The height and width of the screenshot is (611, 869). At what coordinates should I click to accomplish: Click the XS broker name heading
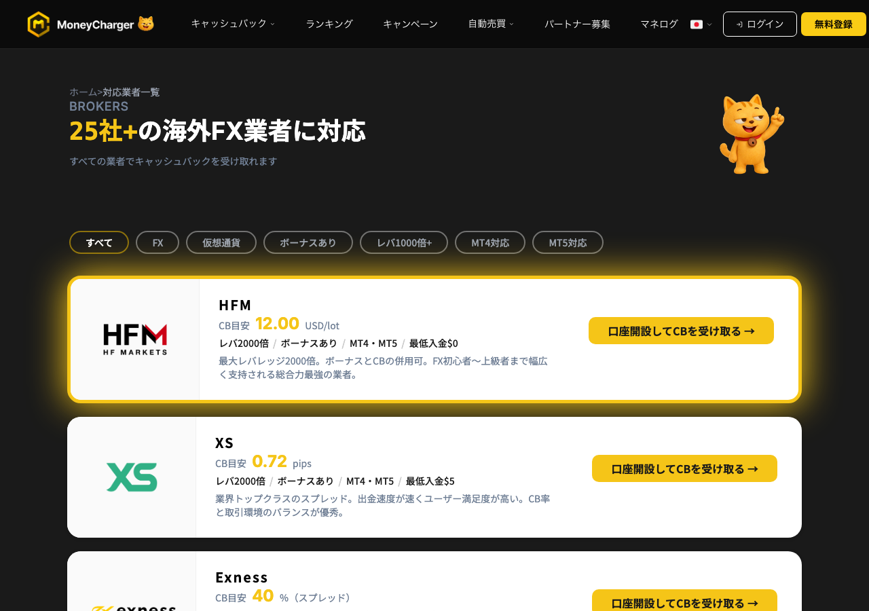(224, 443)
